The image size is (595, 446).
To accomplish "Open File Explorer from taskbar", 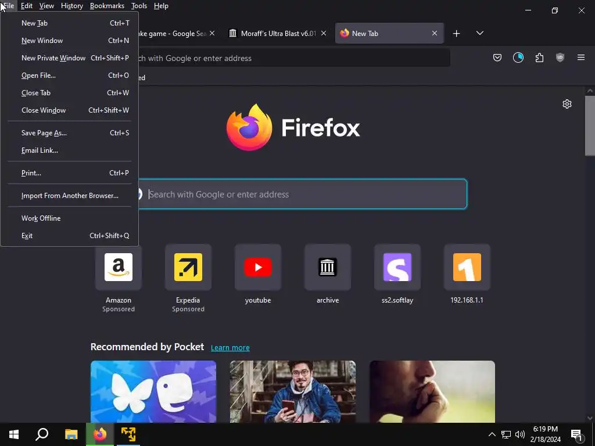I will pyautogui.click(x=71, y=434).
